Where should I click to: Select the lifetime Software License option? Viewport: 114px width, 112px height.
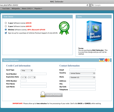(6, 30)
